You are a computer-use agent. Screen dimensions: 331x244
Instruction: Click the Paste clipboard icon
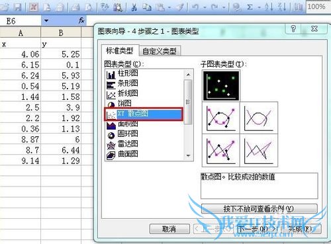pyautogui.click(x=160, y=7)
